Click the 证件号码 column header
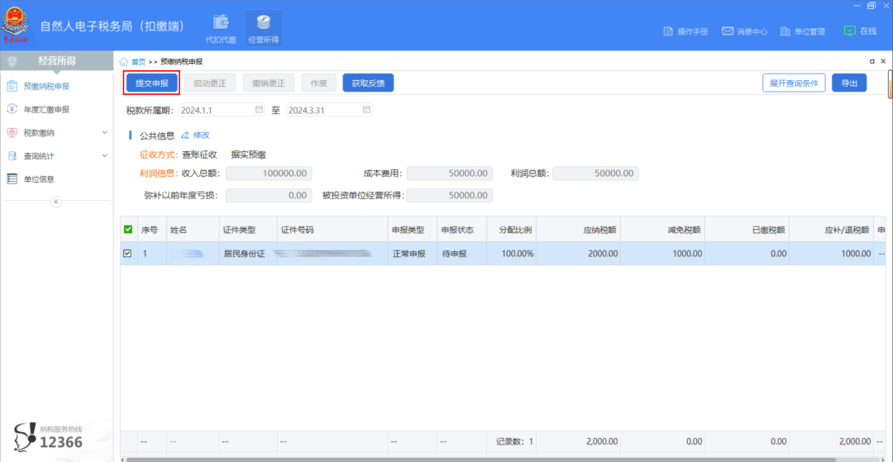Image resolution: width=893 pixels, height=462 pixels. [332, 229]
